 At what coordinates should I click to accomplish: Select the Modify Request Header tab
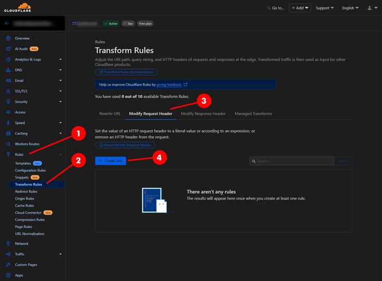(x=151, y=114)
